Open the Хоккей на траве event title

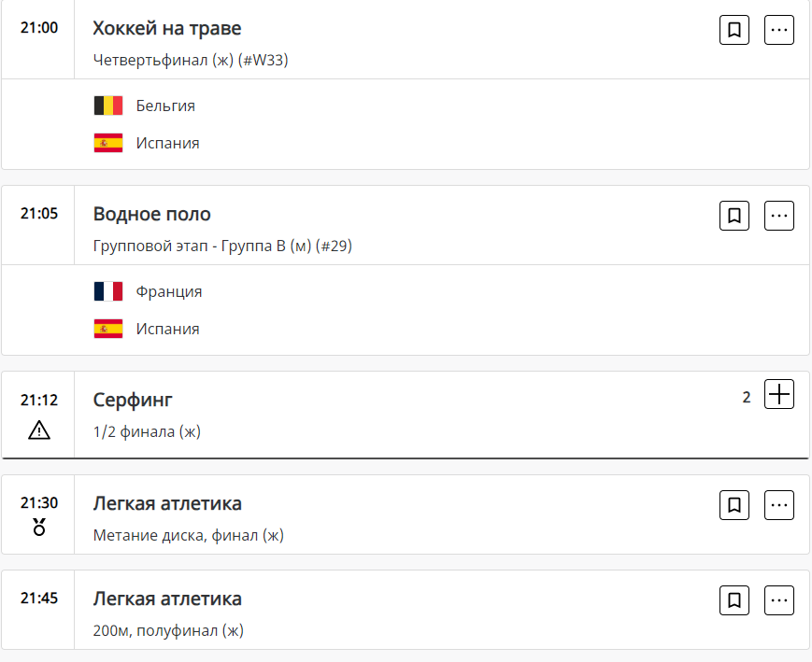tap(167, 28)
